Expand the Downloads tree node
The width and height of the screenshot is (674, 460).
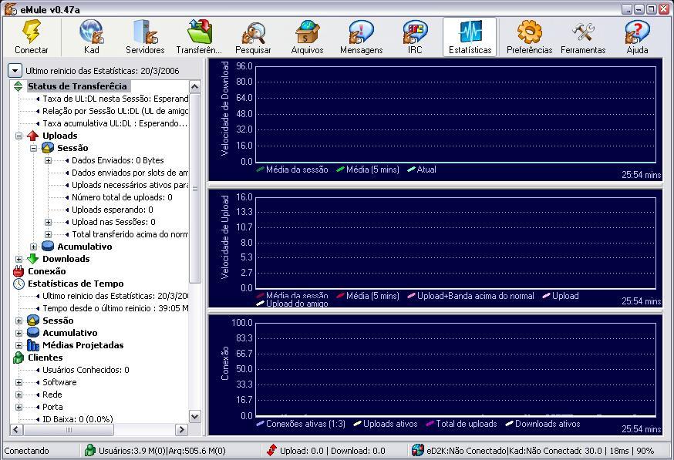pyautogui.click(x=19, y=260)
